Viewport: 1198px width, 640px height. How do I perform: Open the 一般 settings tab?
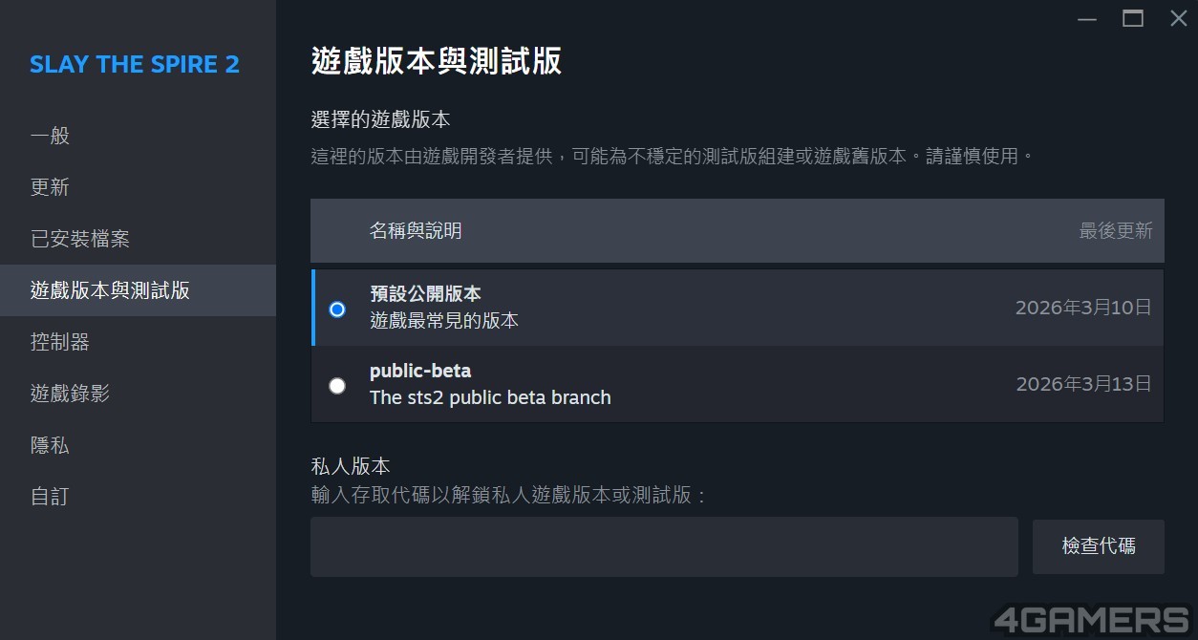(50, 136)
